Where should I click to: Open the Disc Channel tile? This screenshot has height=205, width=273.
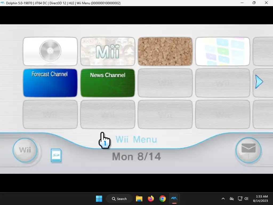click(50, 52)
